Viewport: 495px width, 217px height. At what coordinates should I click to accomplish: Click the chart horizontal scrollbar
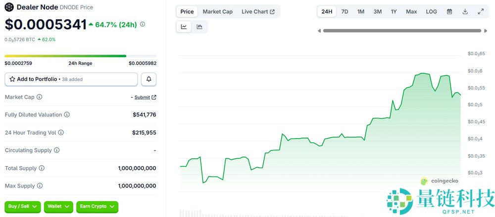401,31
